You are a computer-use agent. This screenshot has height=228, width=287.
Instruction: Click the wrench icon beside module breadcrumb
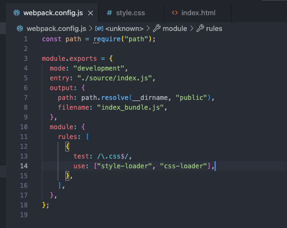click(x=157, y=28)
